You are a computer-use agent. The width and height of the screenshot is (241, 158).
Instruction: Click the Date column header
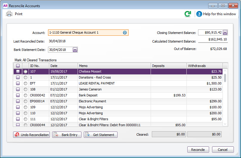tap(63, 65)
